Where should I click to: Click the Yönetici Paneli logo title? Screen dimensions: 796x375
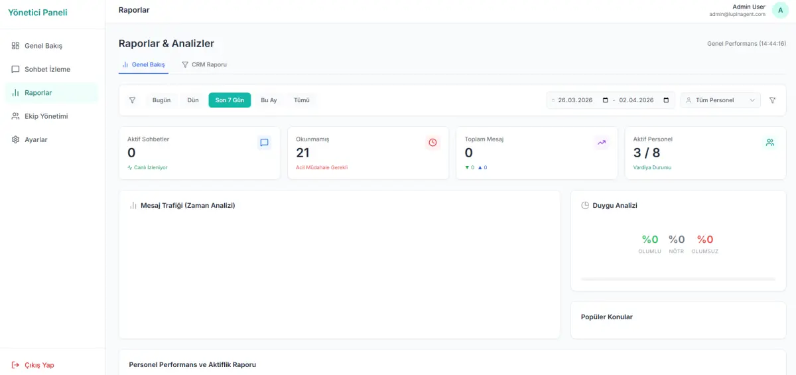point(38,13)
